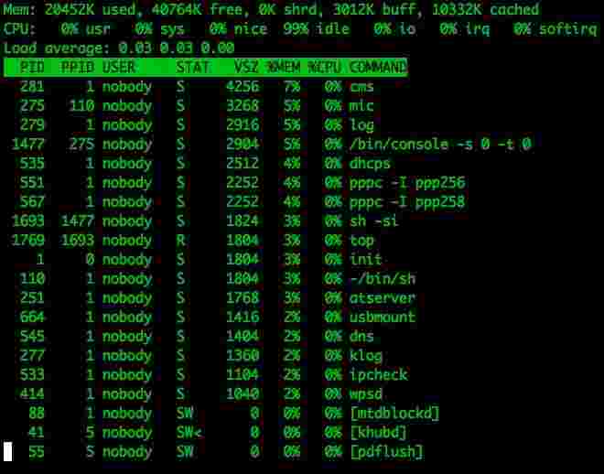
Task: Click the usbmount process entry
Action: [x=383, y=318]
